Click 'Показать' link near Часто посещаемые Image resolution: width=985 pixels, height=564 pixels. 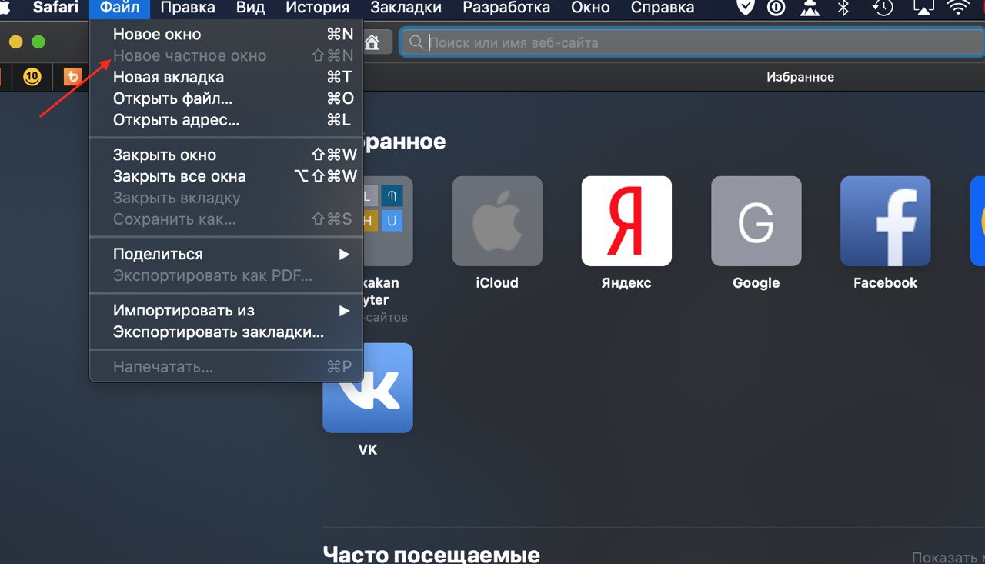click(x=948, y=557)
